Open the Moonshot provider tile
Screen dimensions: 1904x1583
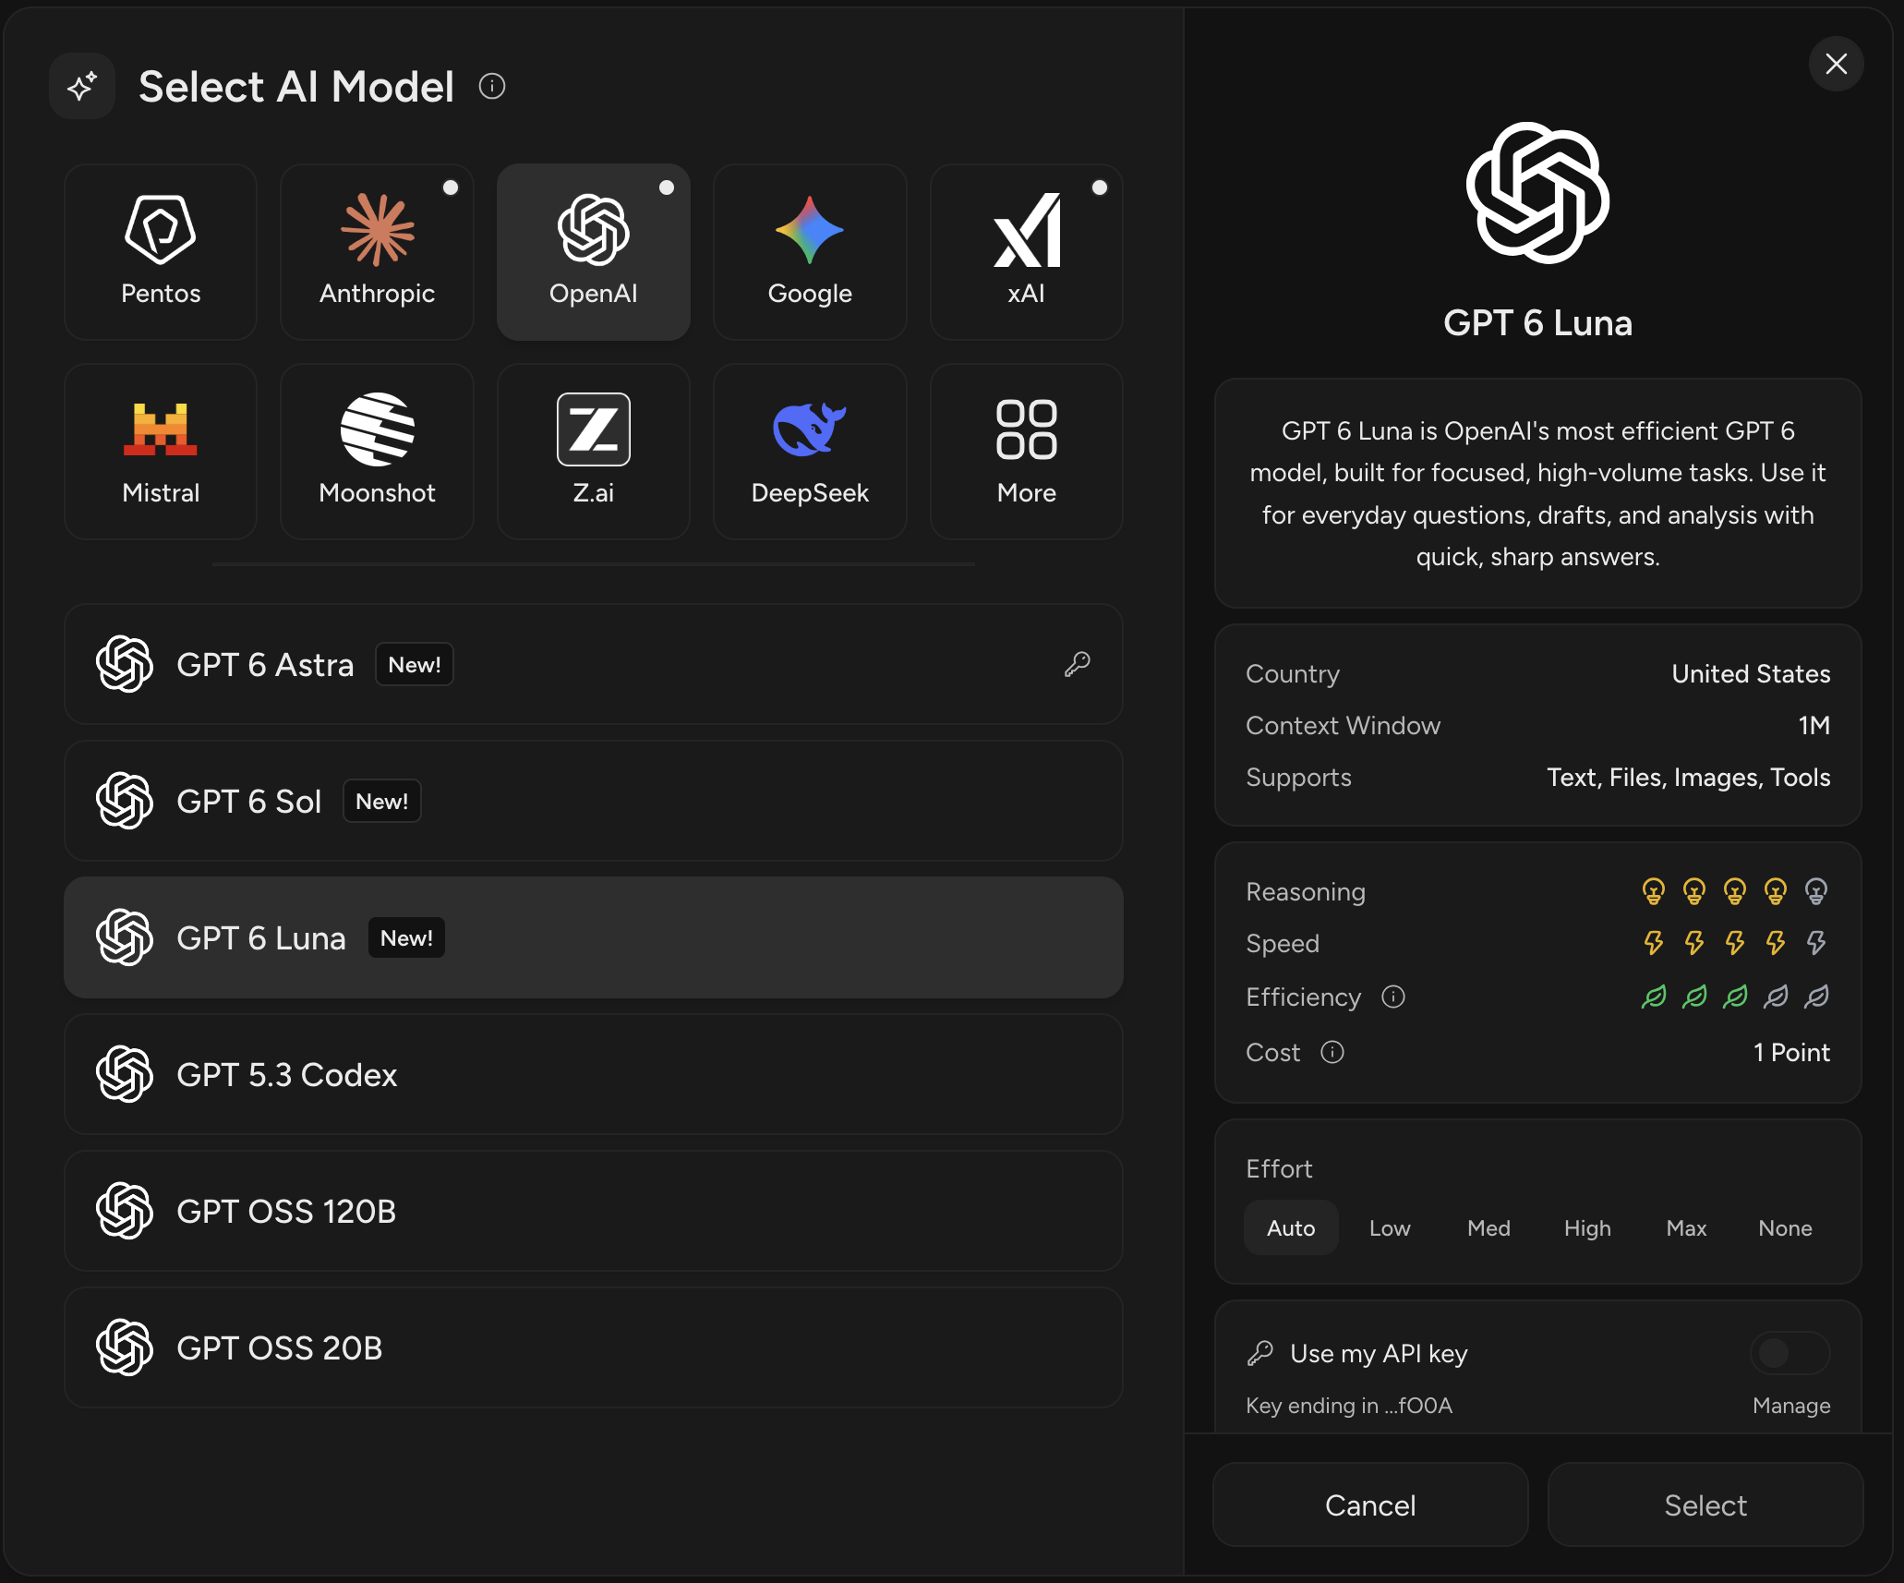click(377, 451)
